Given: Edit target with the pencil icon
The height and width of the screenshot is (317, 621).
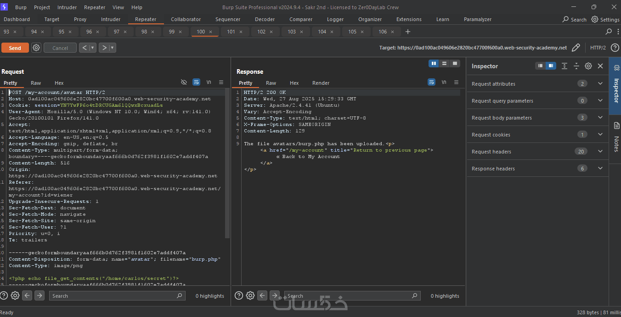Looking at the screenshot, I should (x=576, y=48).
